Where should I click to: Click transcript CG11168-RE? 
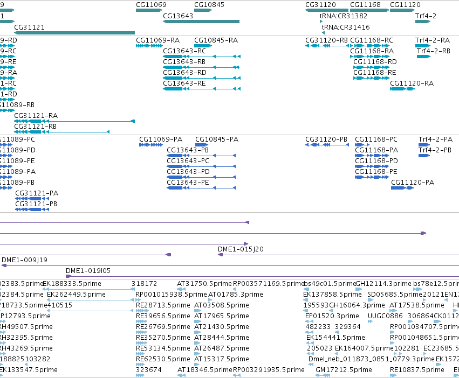pos(375,73)
